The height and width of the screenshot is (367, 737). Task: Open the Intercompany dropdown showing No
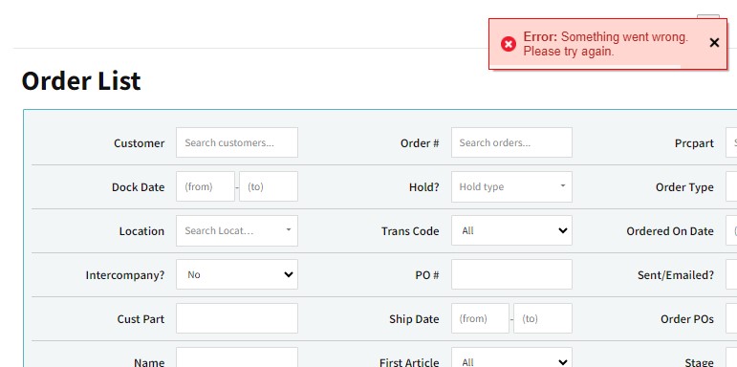point(237,274)
